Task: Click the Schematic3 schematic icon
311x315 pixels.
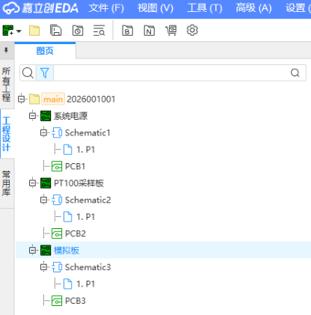Action: (57, 267)
